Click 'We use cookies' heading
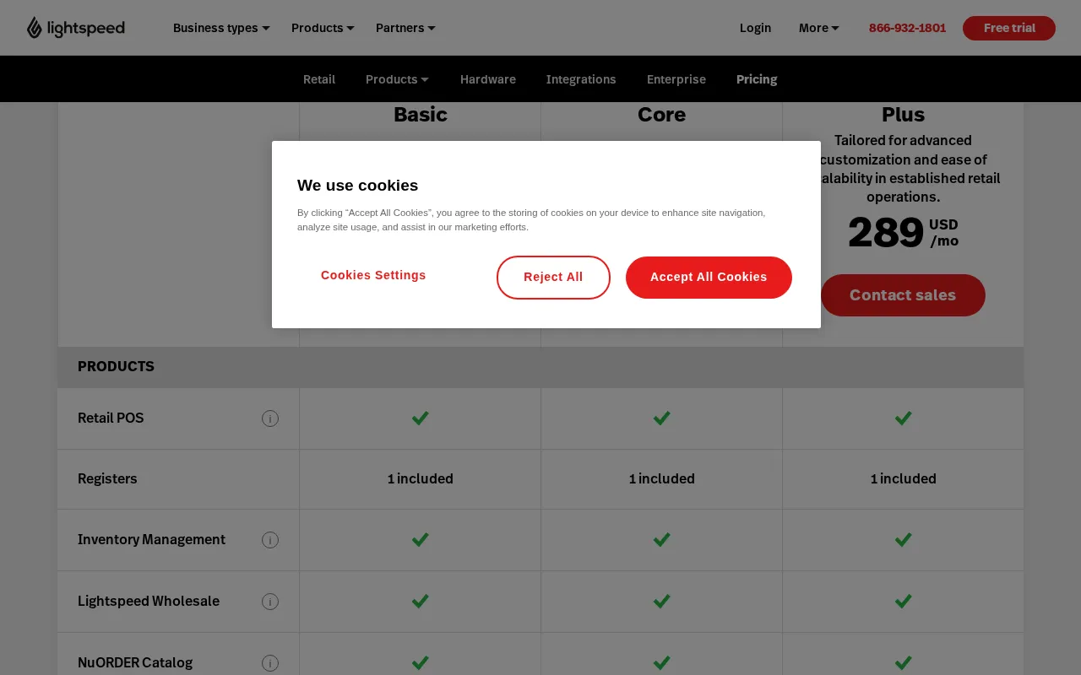The width and height of the screenshot is (1081, 675). pyautogui.click(x=357, y=186)
